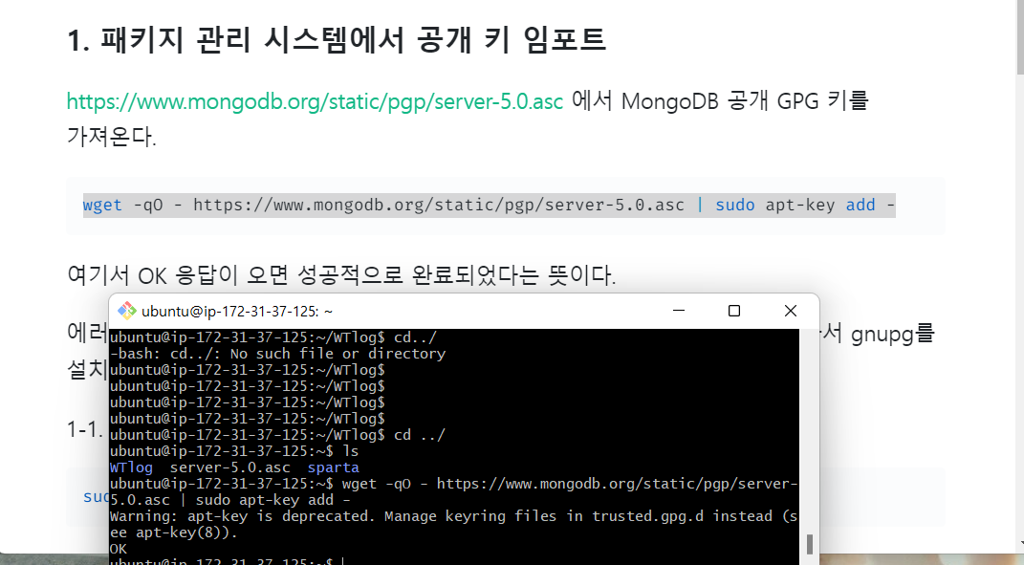Minimize the ubuntu terminal window

pyautogui.click(x=679, y=311)
